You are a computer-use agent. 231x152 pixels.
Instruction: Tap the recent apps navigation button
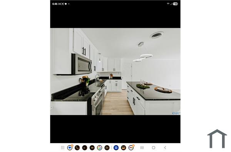pyautogui.click(x=142, y=148)
